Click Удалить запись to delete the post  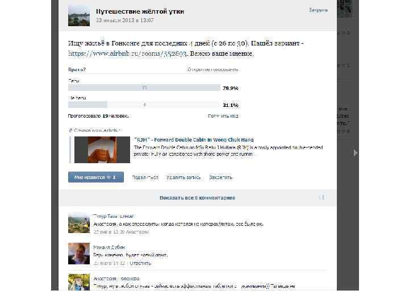pyautogui.click(x=183, y=177)
